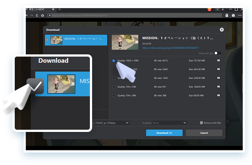Image resolution: width=252 pixels, height=165 pixels.
Task: Click the Size: 727.00 MB text
Action: 197,61
